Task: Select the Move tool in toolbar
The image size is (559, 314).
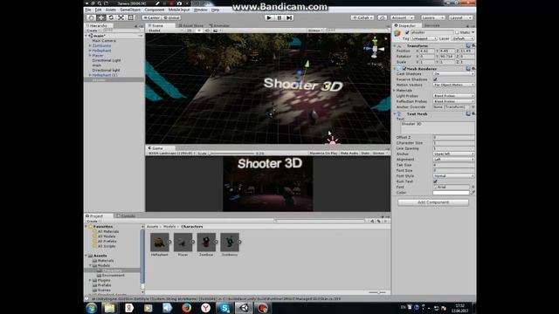Action: click(101, 17)
